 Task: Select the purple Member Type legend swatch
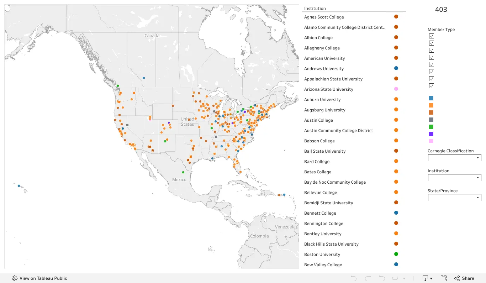431,134
